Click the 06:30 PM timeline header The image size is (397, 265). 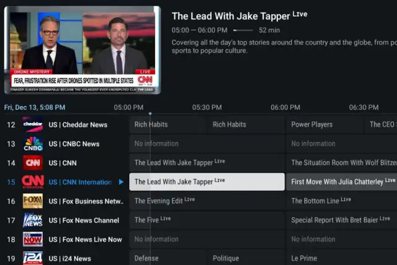[364, 107]
